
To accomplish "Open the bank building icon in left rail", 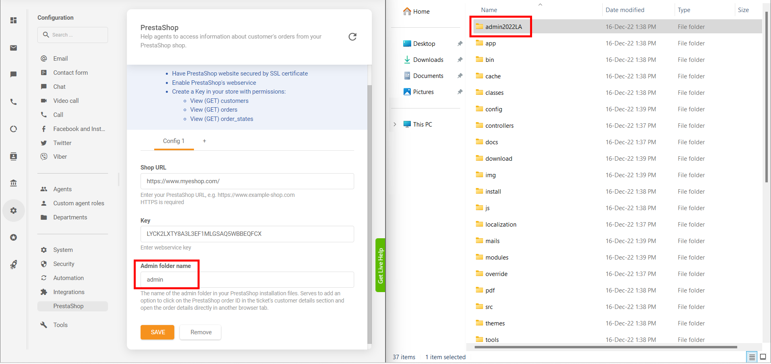I will 14,183.
